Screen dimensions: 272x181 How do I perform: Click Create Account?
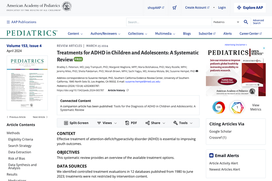point(197,8)
